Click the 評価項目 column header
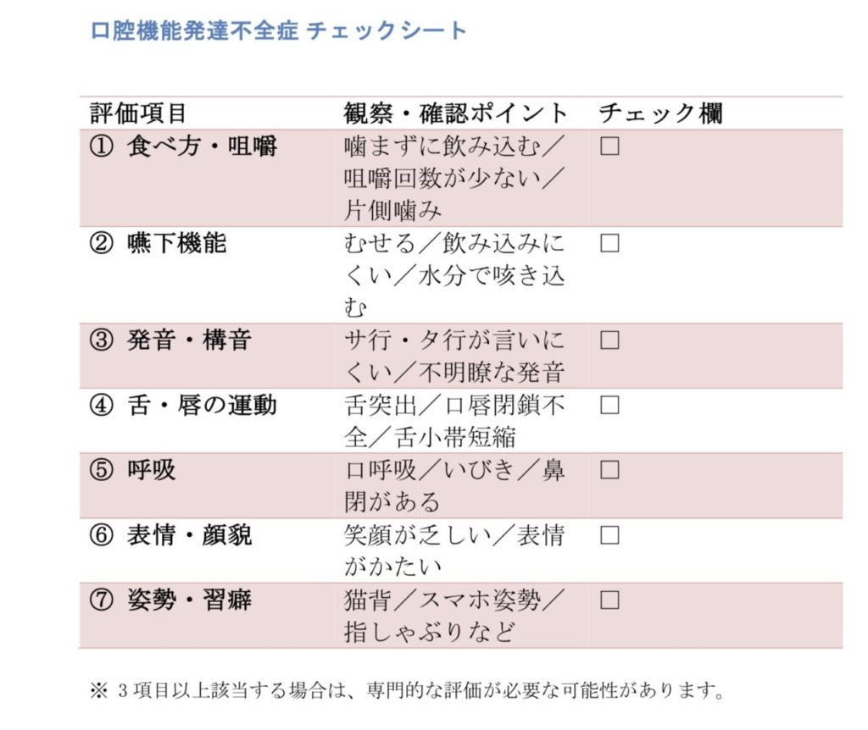868x730 pixels. tap(137, 113)
